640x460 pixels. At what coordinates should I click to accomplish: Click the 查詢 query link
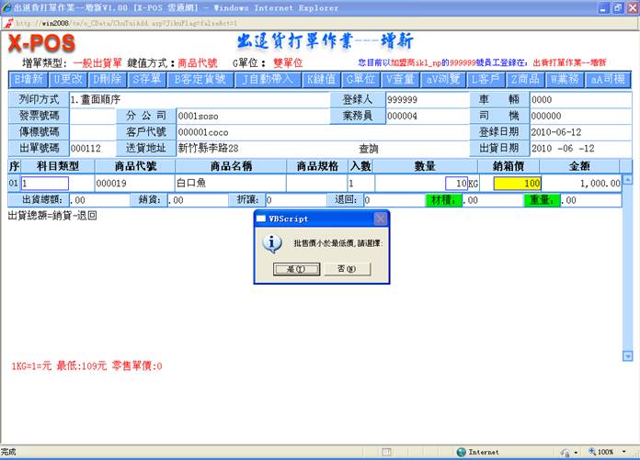tap(369, 148)
